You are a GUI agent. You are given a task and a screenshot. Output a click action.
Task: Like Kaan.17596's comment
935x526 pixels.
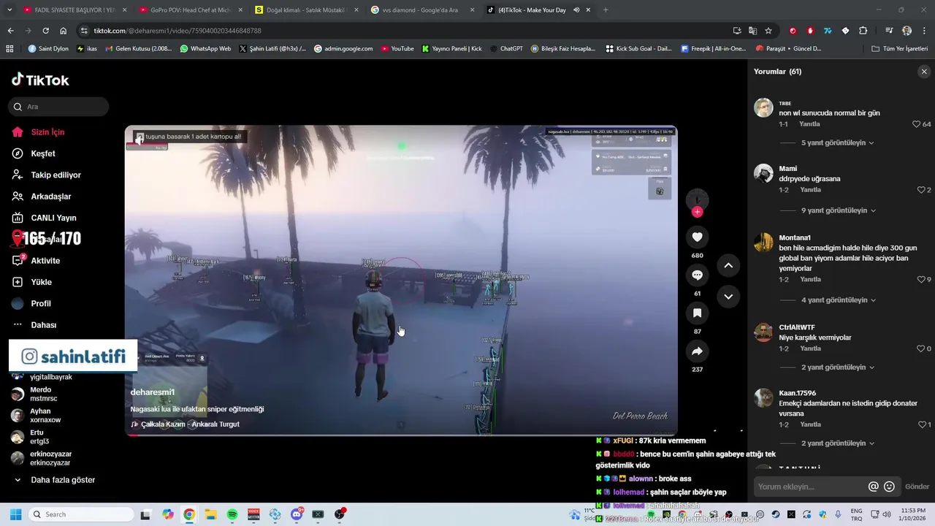[921, 424]
